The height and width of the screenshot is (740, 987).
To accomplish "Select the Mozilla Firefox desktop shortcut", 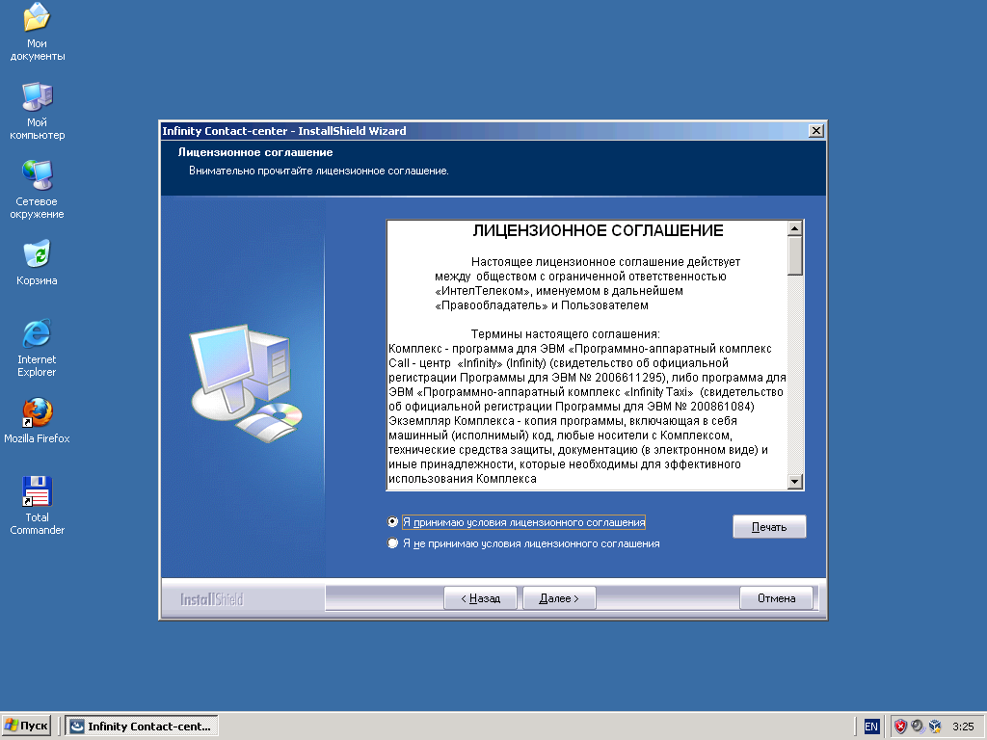I will (37, 420).
